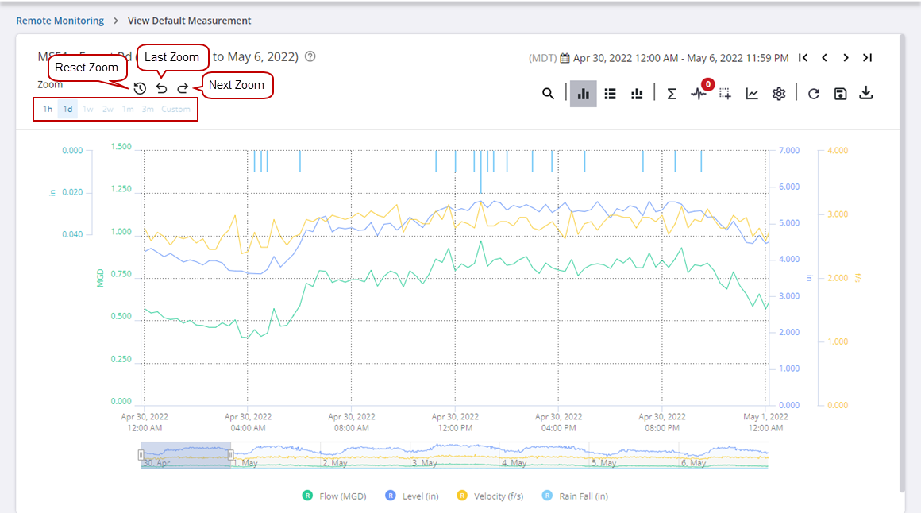921x513 pixels.
Task: Open the gear settings icon
Action: (779, 94)
